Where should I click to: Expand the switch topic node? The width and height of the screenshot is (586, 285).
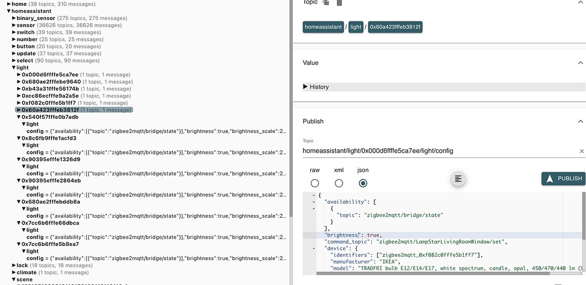coord(14,32)
